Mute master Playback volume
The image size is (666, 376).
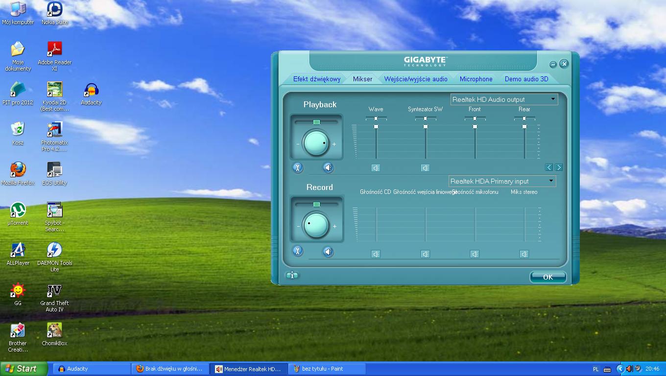point(328,168)
